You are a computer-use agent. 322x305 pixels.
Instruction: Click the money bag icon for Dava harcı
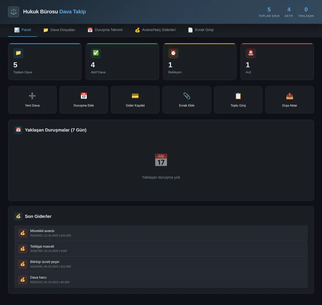[23, 280]
